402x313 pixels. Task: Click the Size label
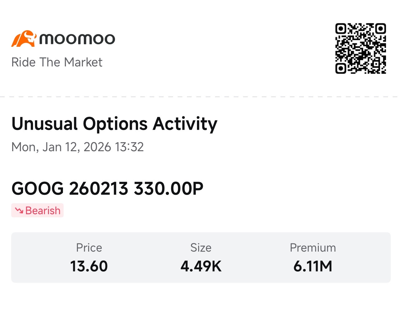pos(201,248)
